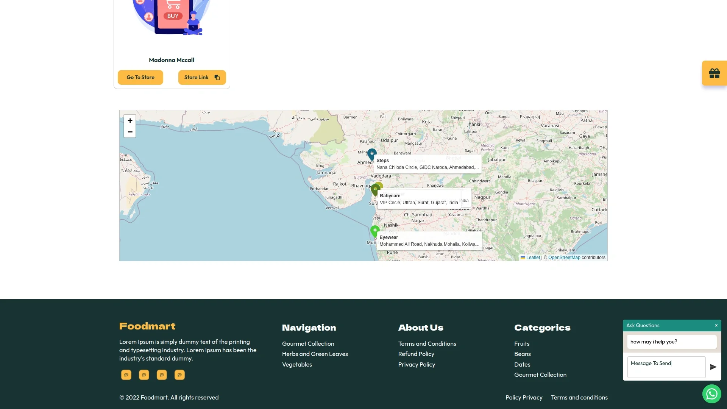The width and height of the screenshot is (727, 409).
Task: Click the last footer social icon
Action: pos(179,375)
